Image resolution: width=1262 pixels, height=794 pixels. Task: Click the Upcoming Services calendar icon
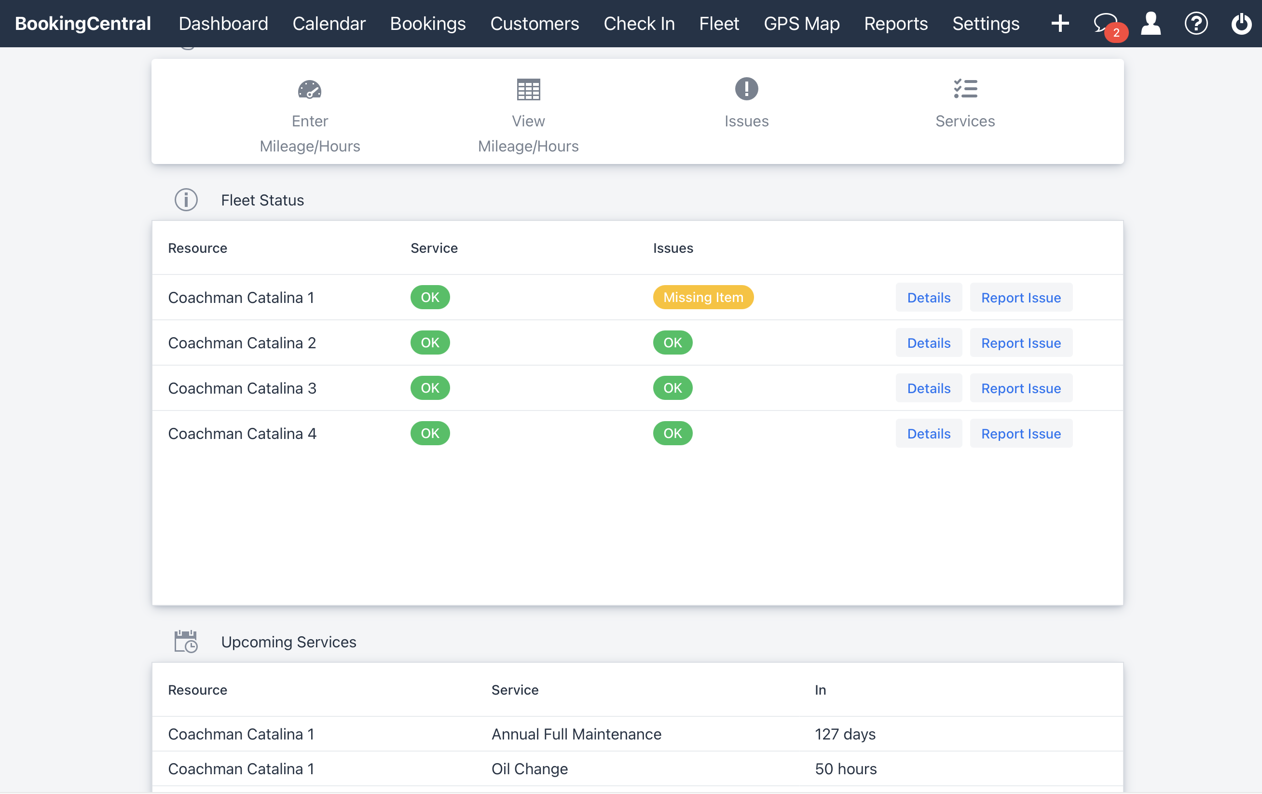(186, 642)
